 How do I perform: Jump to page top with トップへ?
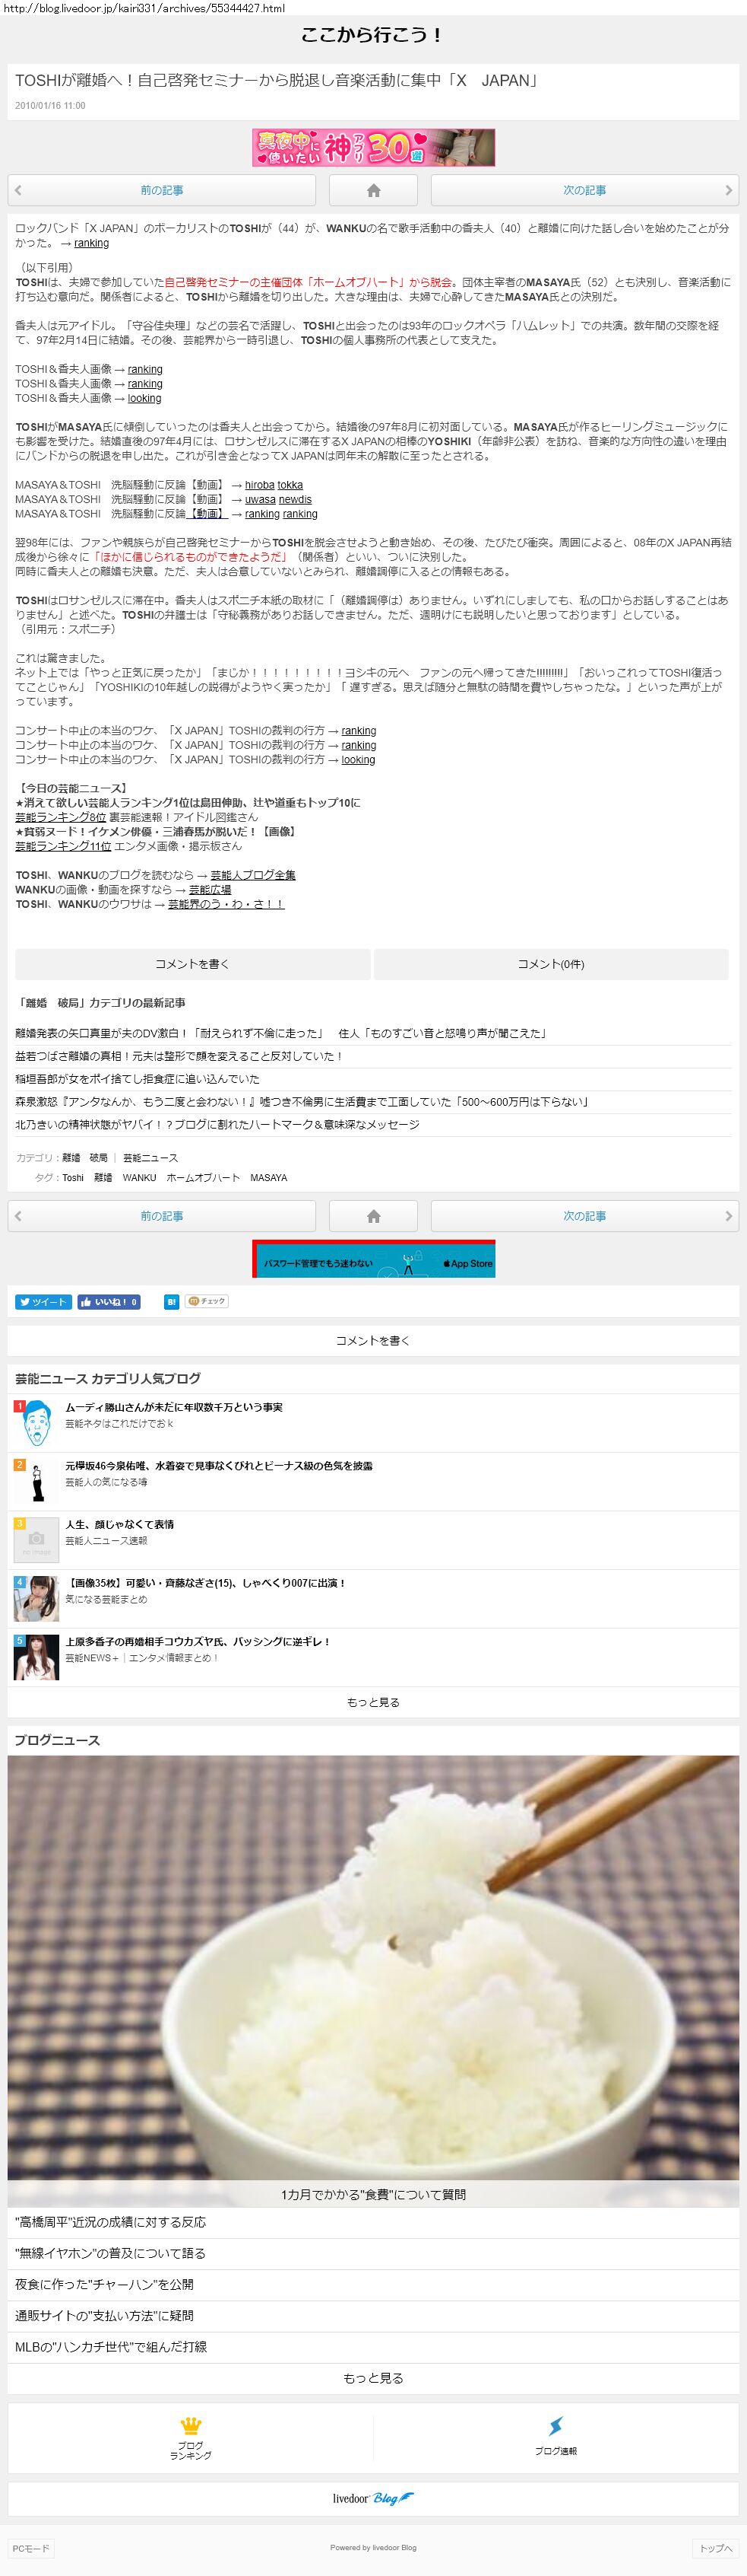[715, 2548]
